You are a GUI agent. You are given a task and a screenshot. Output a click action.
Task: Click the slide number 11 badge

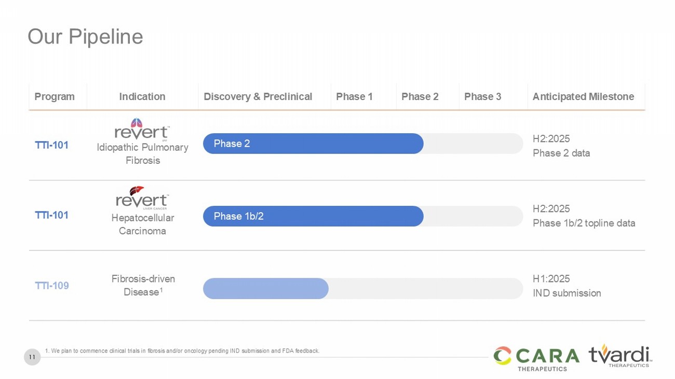[x=32, y=357]
